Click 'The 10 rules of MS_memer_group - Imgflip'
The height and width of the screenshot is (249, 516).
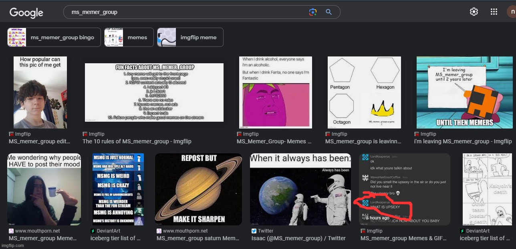[x=137, y=141]
